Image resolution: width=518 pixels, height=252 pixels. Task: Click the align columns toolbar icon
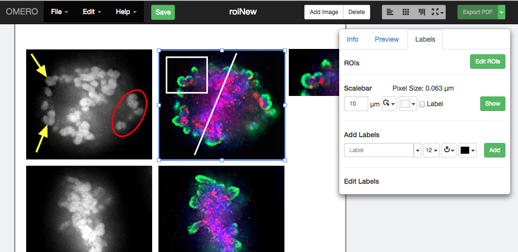422,12
